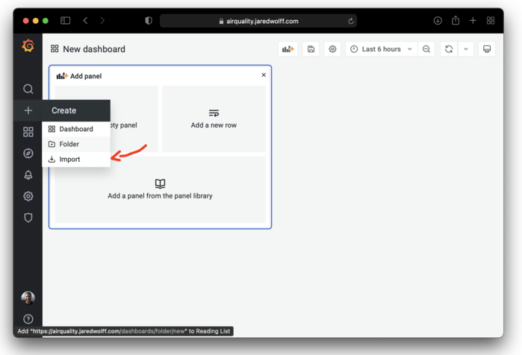The height and width of the screenshot is (355, 522).
Task: Click the Grafana logo in sidebar
Action: coord(28,45)
